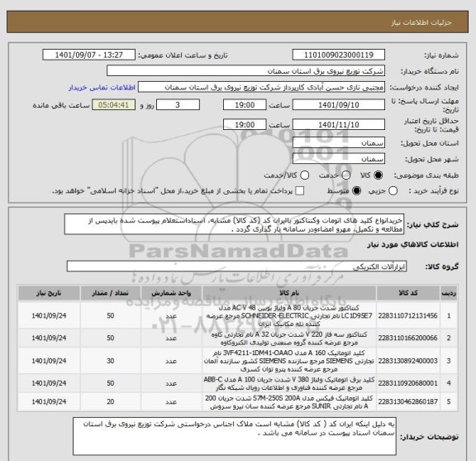Click the buyer notes text area
The image size is (476, 461).
235,436
